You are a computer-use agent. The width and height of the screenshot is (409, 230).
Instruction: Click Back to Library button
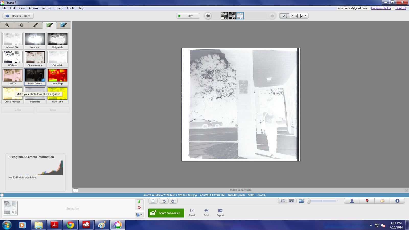click(x=18, y=16)
